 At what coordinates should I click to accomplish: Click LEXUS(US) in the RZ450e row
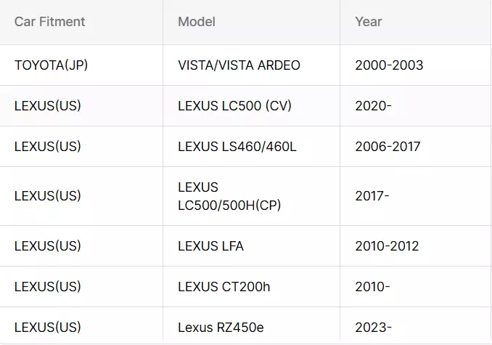48,328
